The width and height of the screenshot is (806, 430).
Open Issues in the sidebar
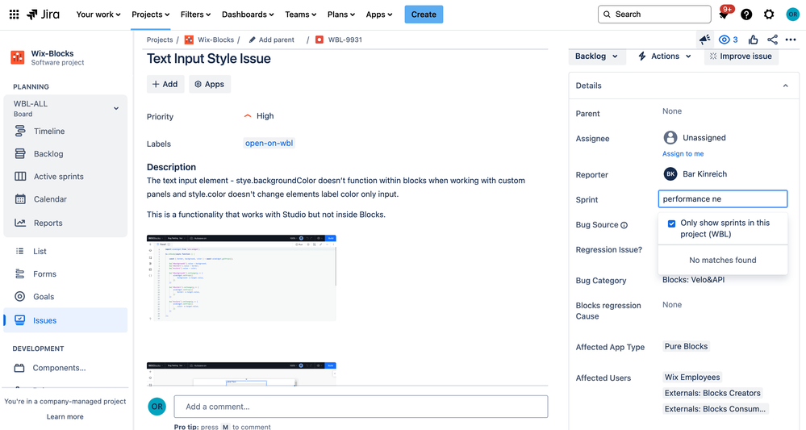pos(65,320)
